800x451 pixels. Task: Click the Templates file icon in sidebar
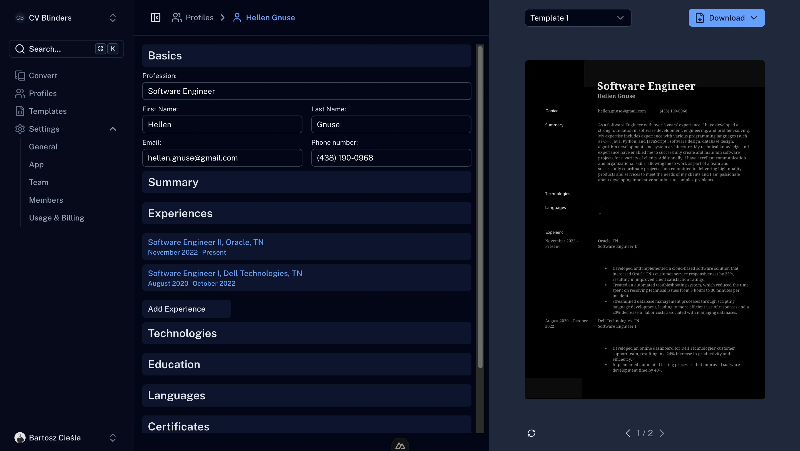coord(20,111)
